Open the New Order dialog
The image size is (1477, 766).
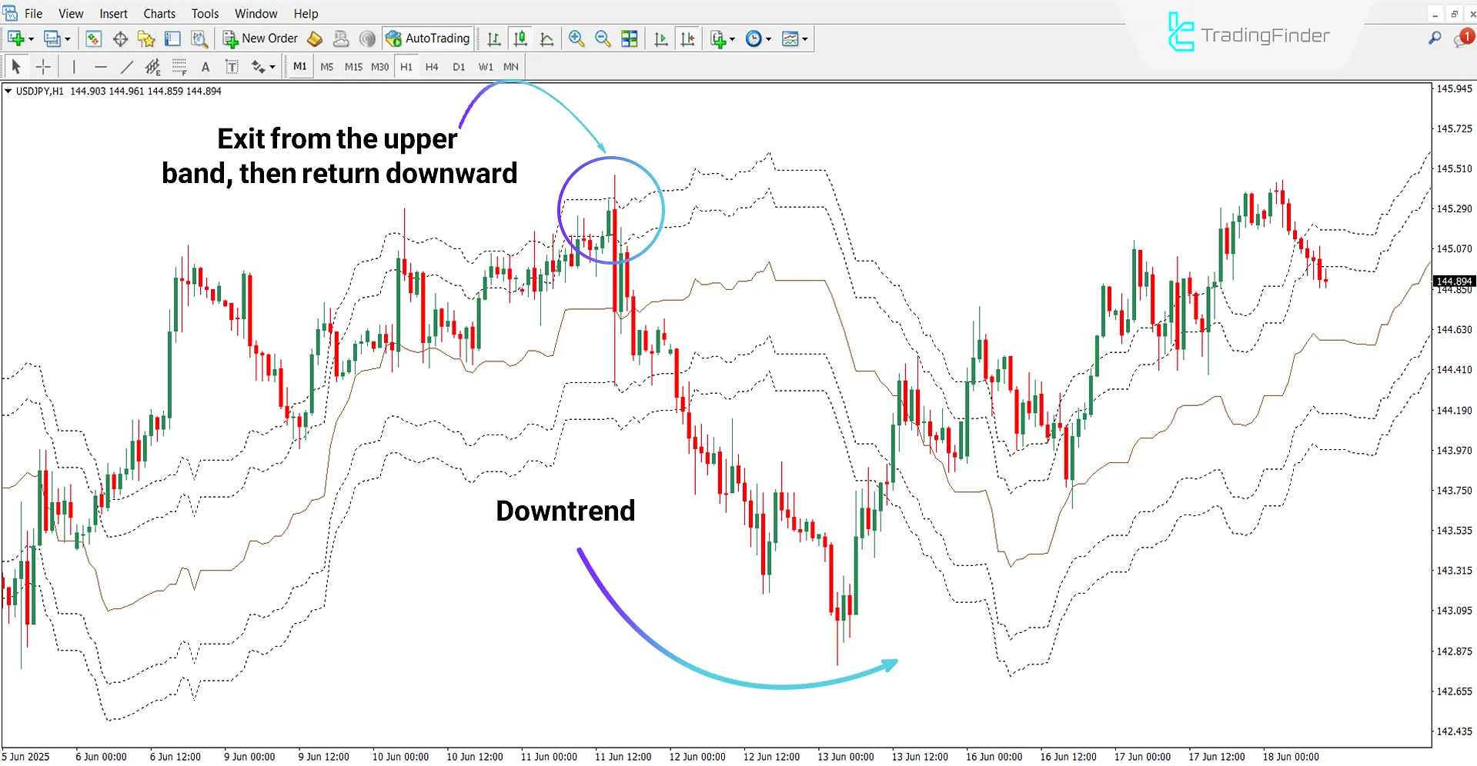[259, 38]
